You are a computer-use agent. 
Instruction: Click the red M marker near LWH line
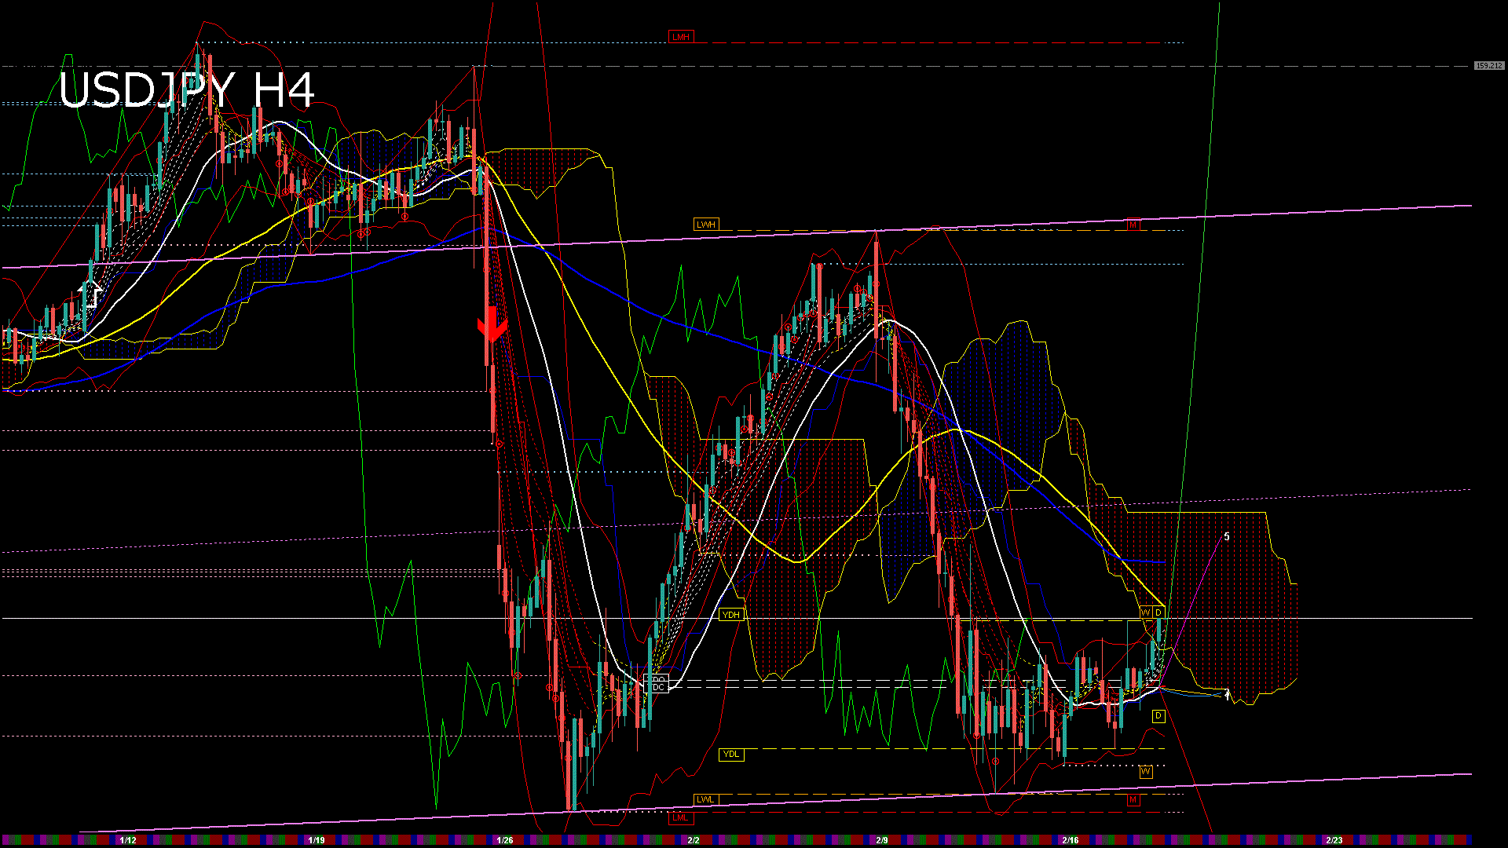[1133, 225]
